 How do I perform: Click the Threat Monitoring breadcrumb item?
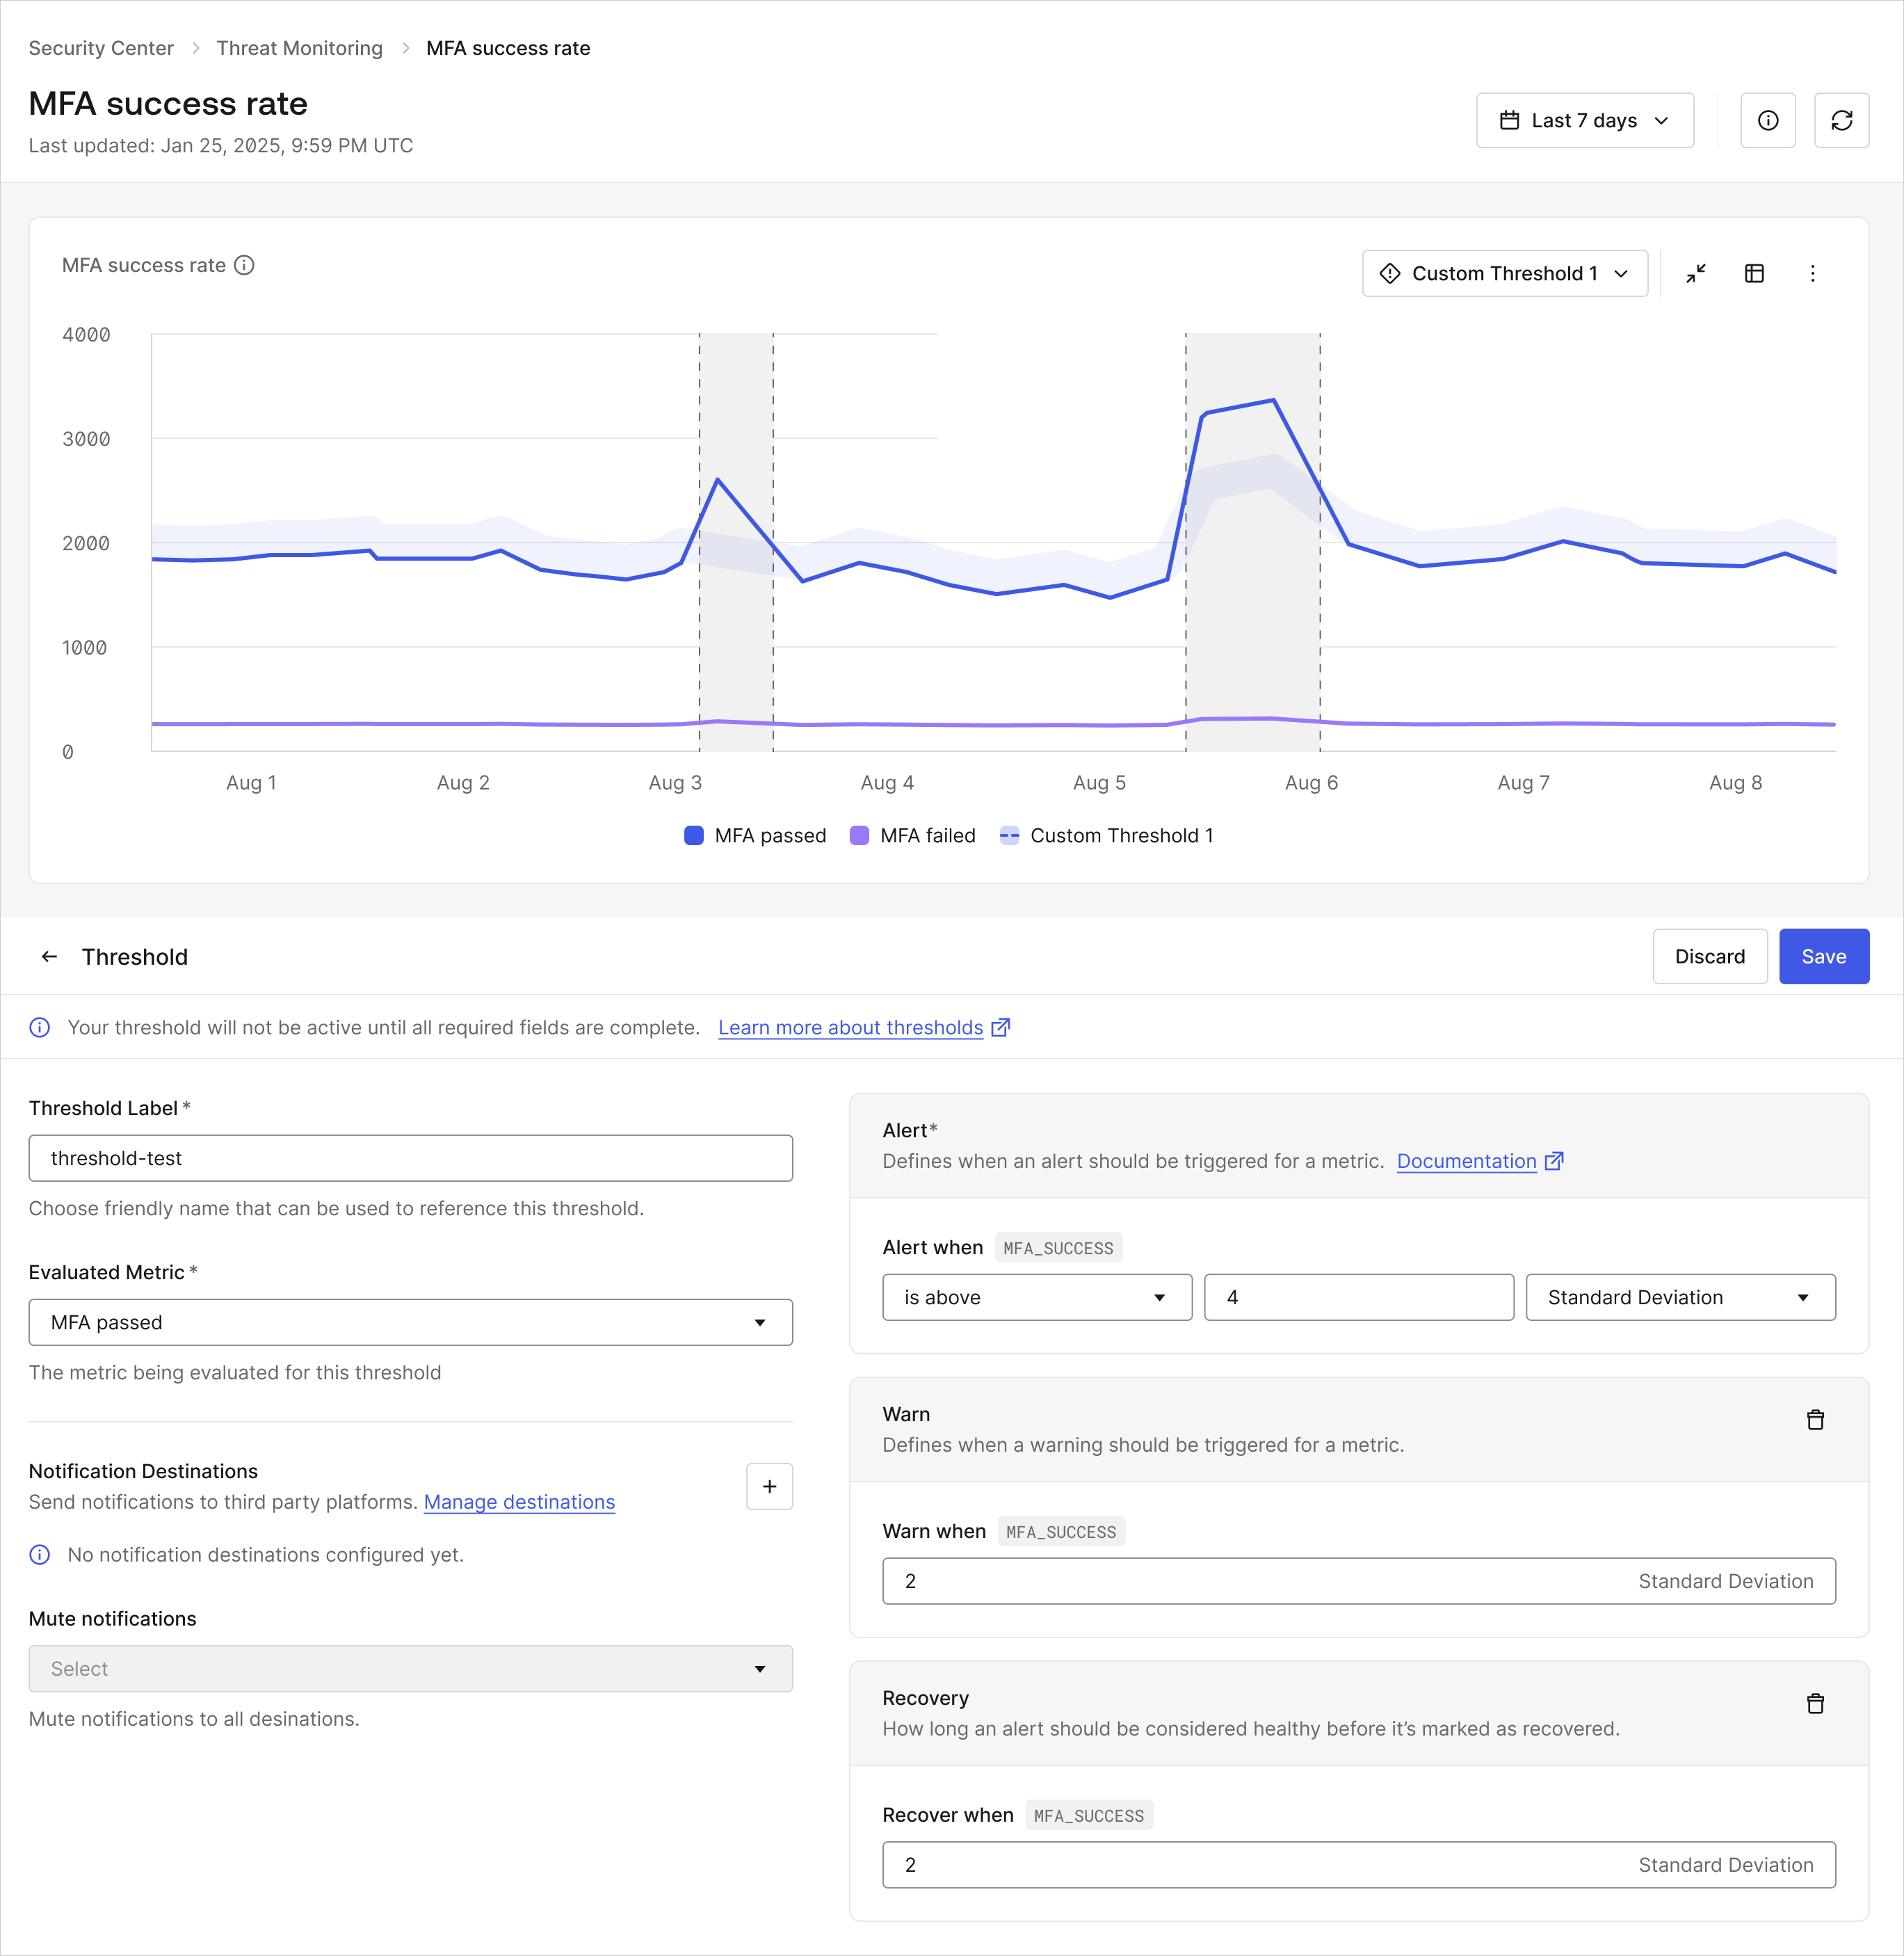pyautogui.click(x=302, y=47)
